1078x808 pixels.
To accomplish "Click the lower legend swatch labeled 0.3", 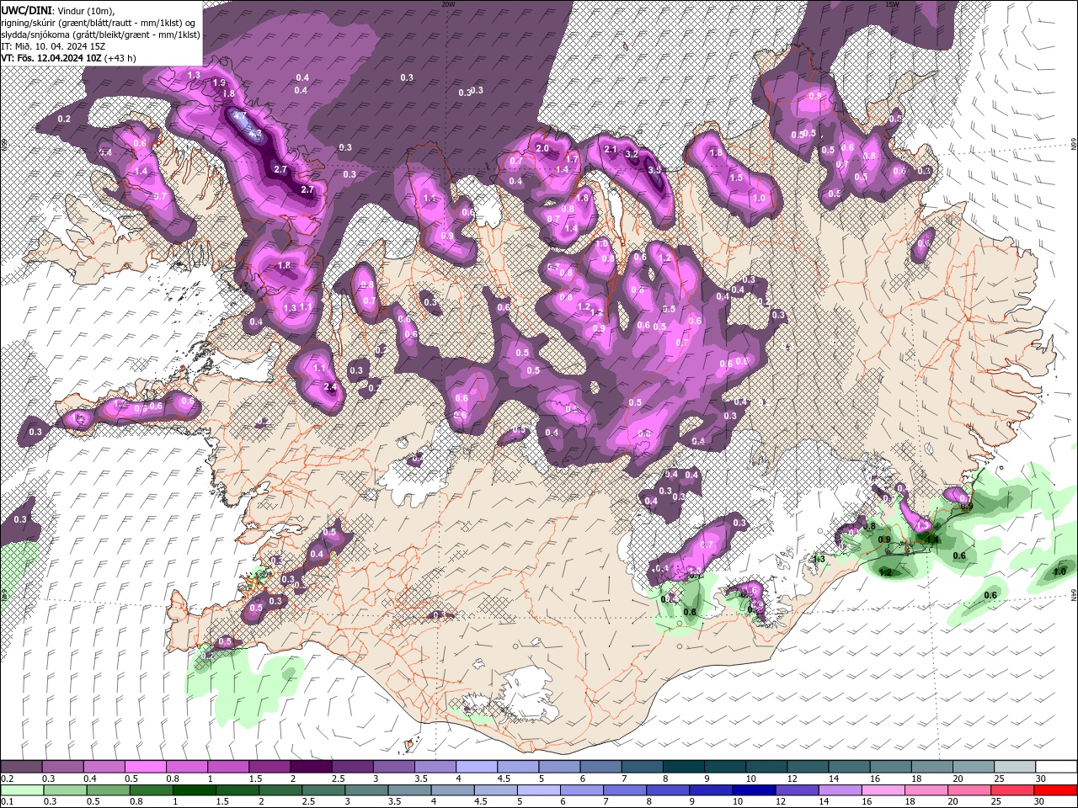I will pos(65,791).
